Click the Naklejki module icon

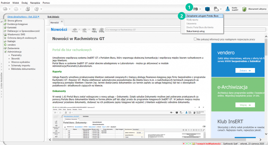pos(5,41)
